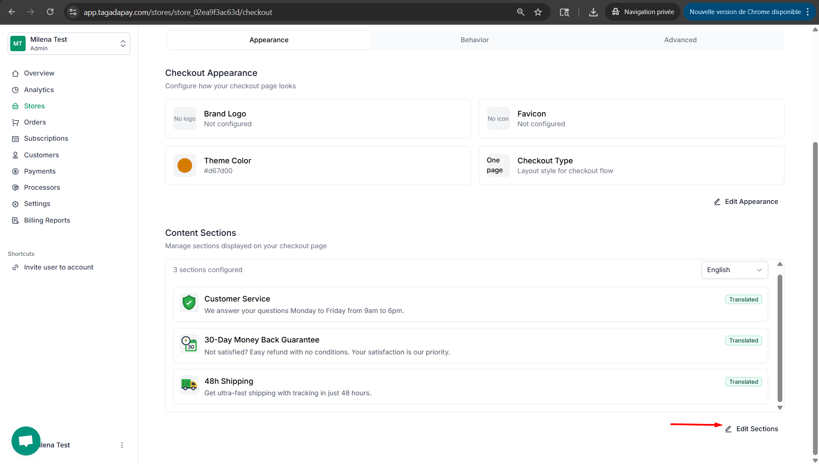Click the orange Theme Color swatch

coord(185,165)
